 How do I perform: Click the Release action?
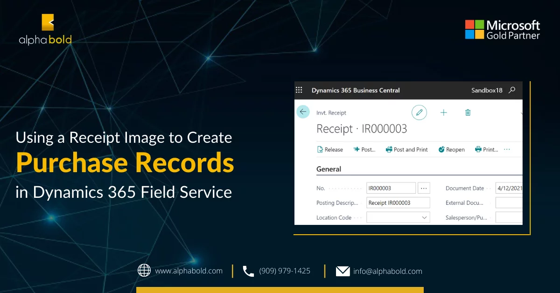(330, 150)
